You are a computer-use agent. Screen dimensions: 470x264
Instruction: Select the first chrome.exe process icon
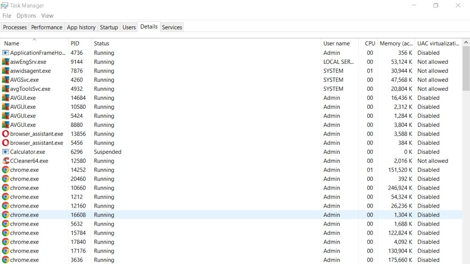(5, 170)
